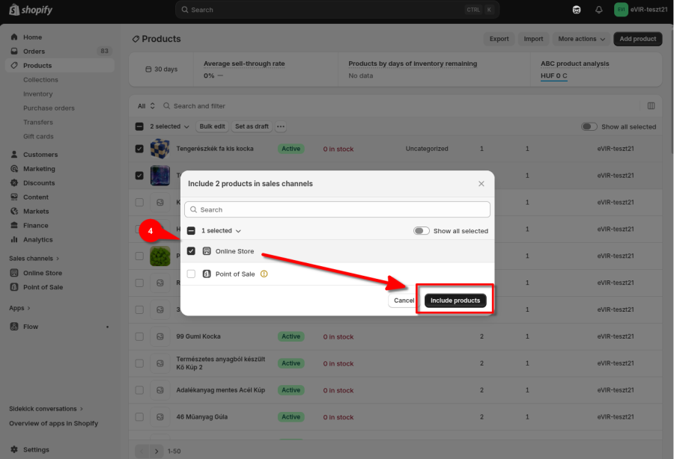Image resolution: width=674 pixels, height=459 pixels.
Task: Open the All views sort dropdown
Action: [x=146, y=106]
